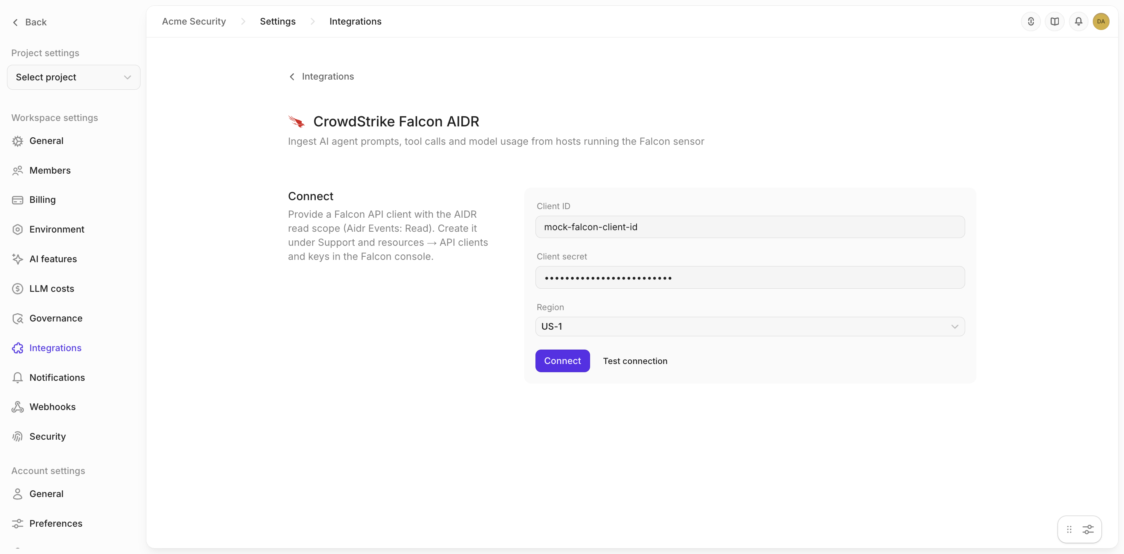Open Environment settings page
The height and width of the screenshot is (554, 1124).
click(x=57, y=229)
